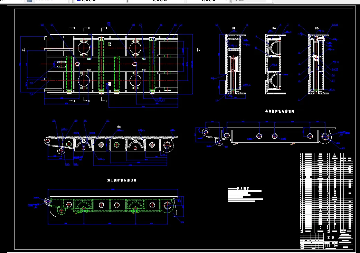
Task: Select the C-C section view title
Action: [x=274, y=28]
